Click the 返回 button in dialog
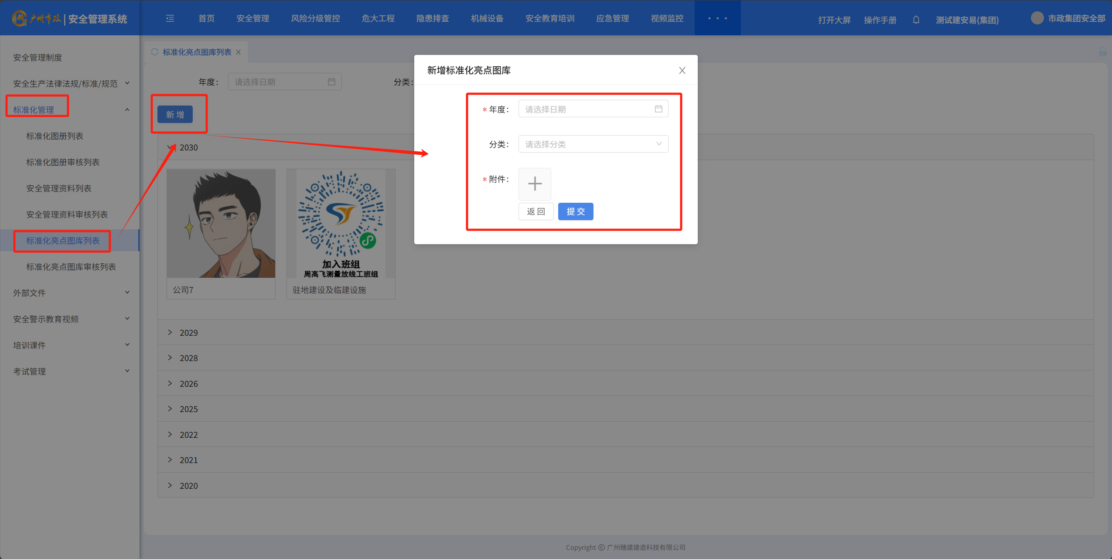 coord(536,211)
